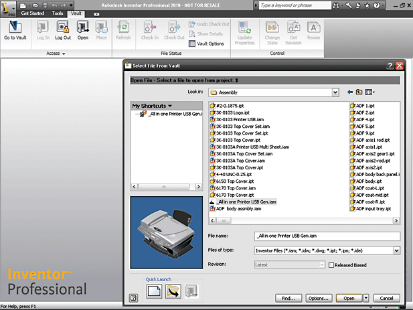Switch to the Tools tab
Viewport: 413px width, 310px height.
coord(58,13)
